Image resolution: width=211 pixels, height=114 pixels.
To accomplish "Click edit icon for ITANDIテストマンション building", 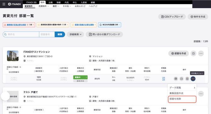I will coord(193,53).
